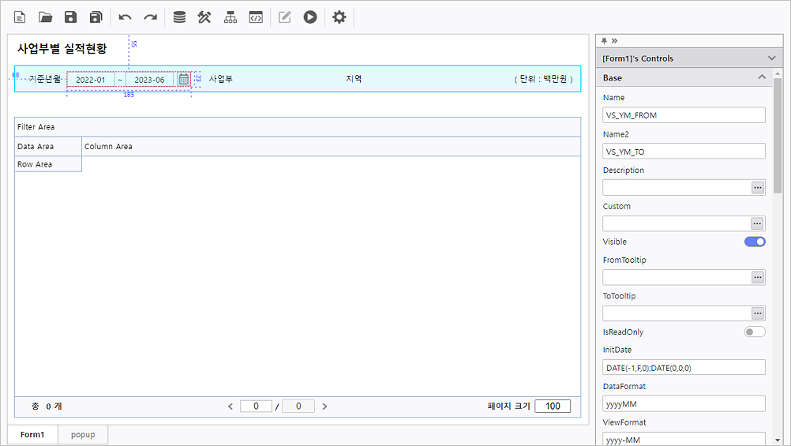Open the database dataset manager icon
The image size is (791, 446).
[179, 17]
